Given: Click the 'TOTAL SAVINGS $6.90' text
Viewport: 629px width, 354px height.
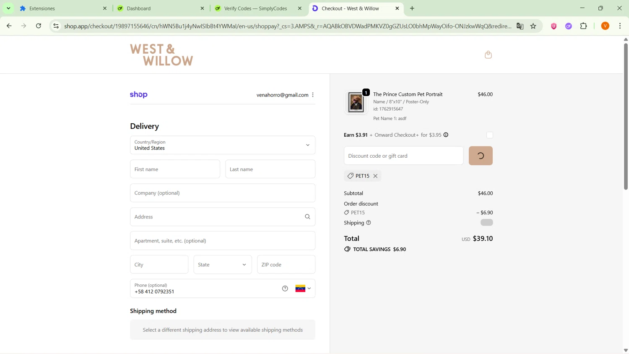Looking at the screenshot, I should (379, 250).
